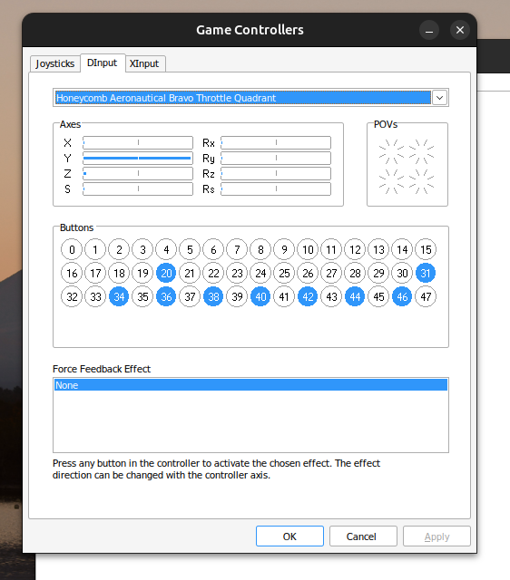Click highlighted button indicator 34

click(119, 296)
